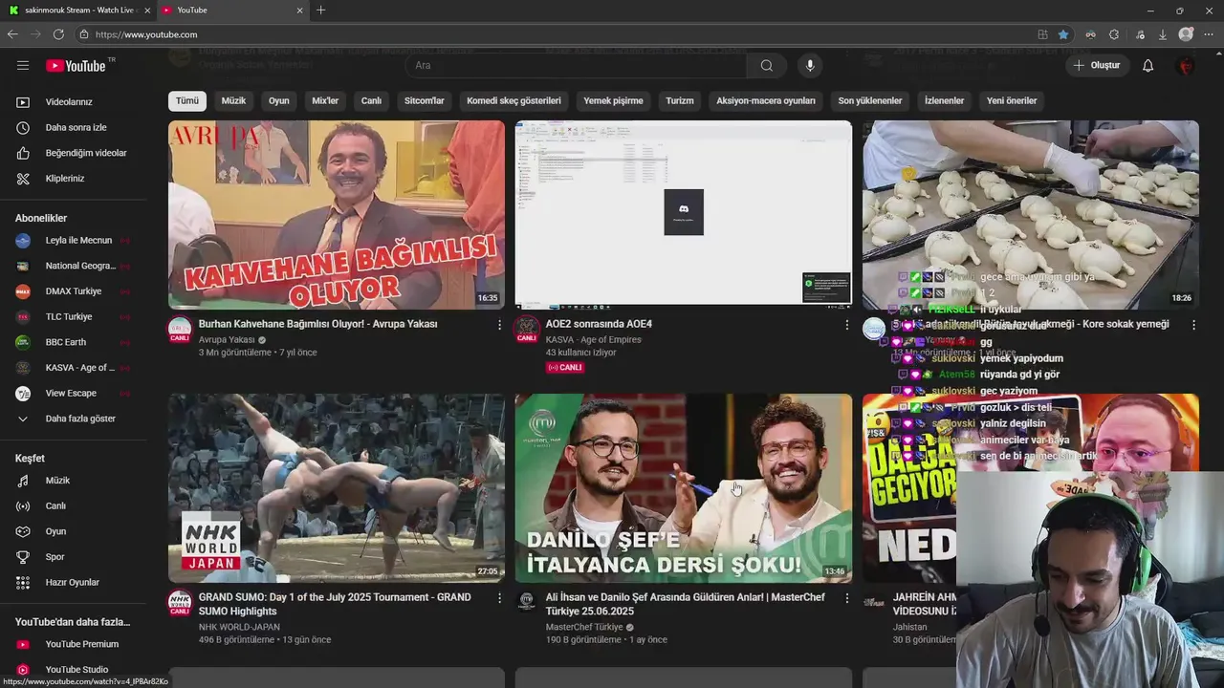
Task: Select the Tümü filter chip
Action: click(x=187, y=100)
